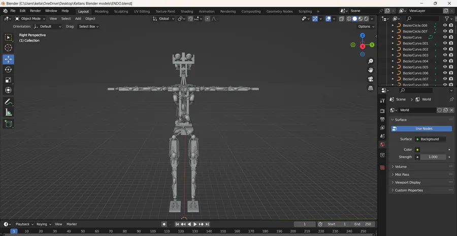Toggle proportional editing
Image resolution: width=457 pixels, height=236 pixels.
coord(207,19)
